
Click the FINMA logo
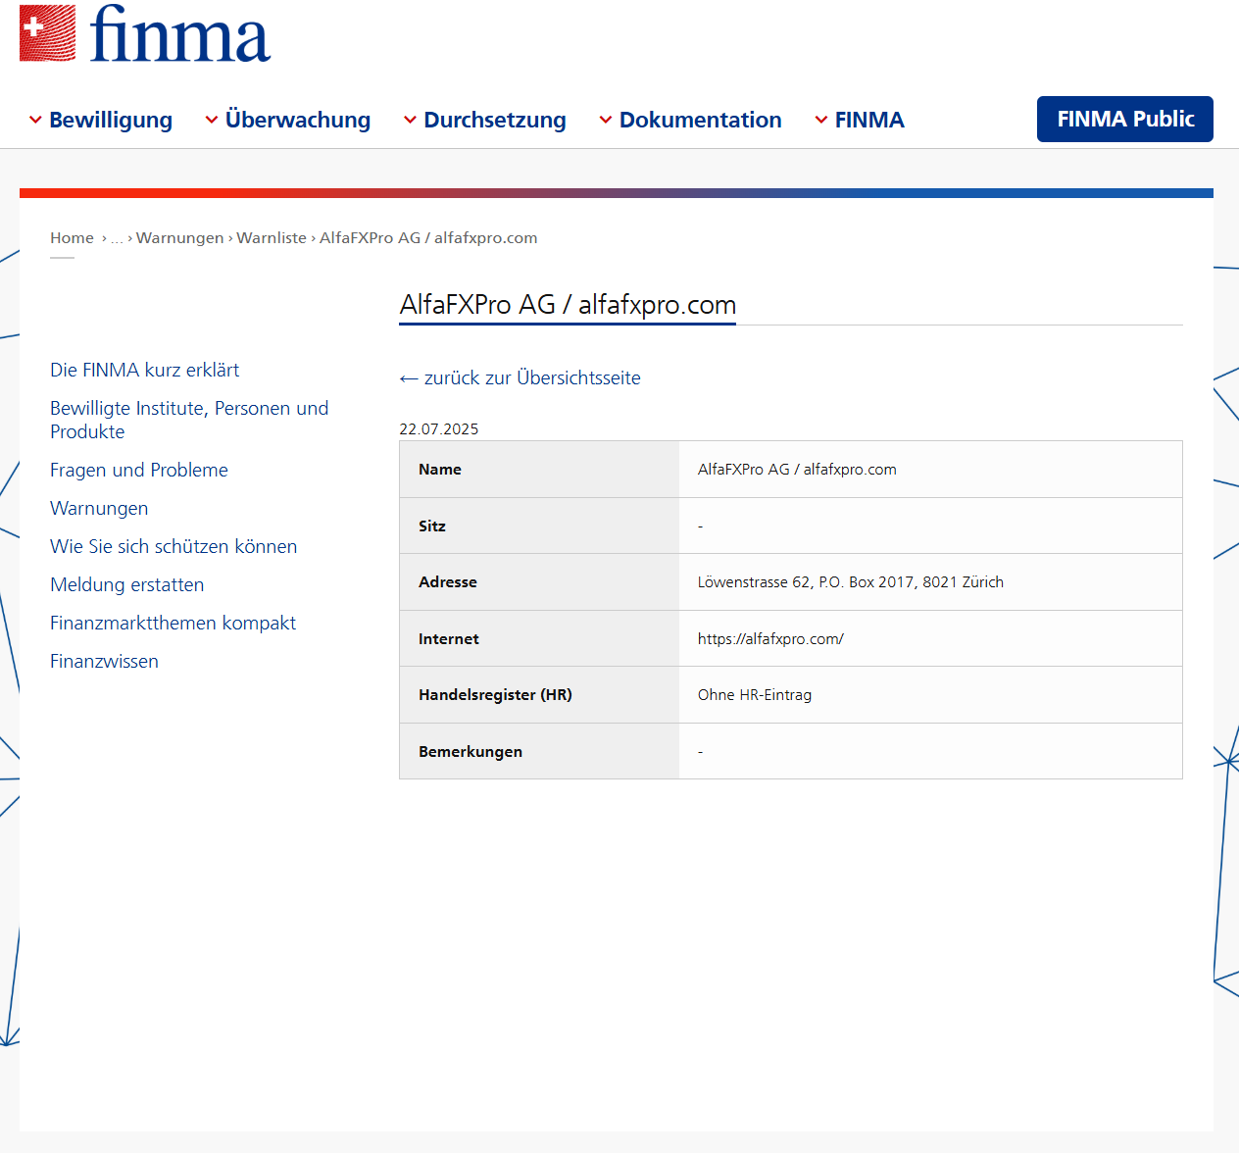click(x=145, y=34)
